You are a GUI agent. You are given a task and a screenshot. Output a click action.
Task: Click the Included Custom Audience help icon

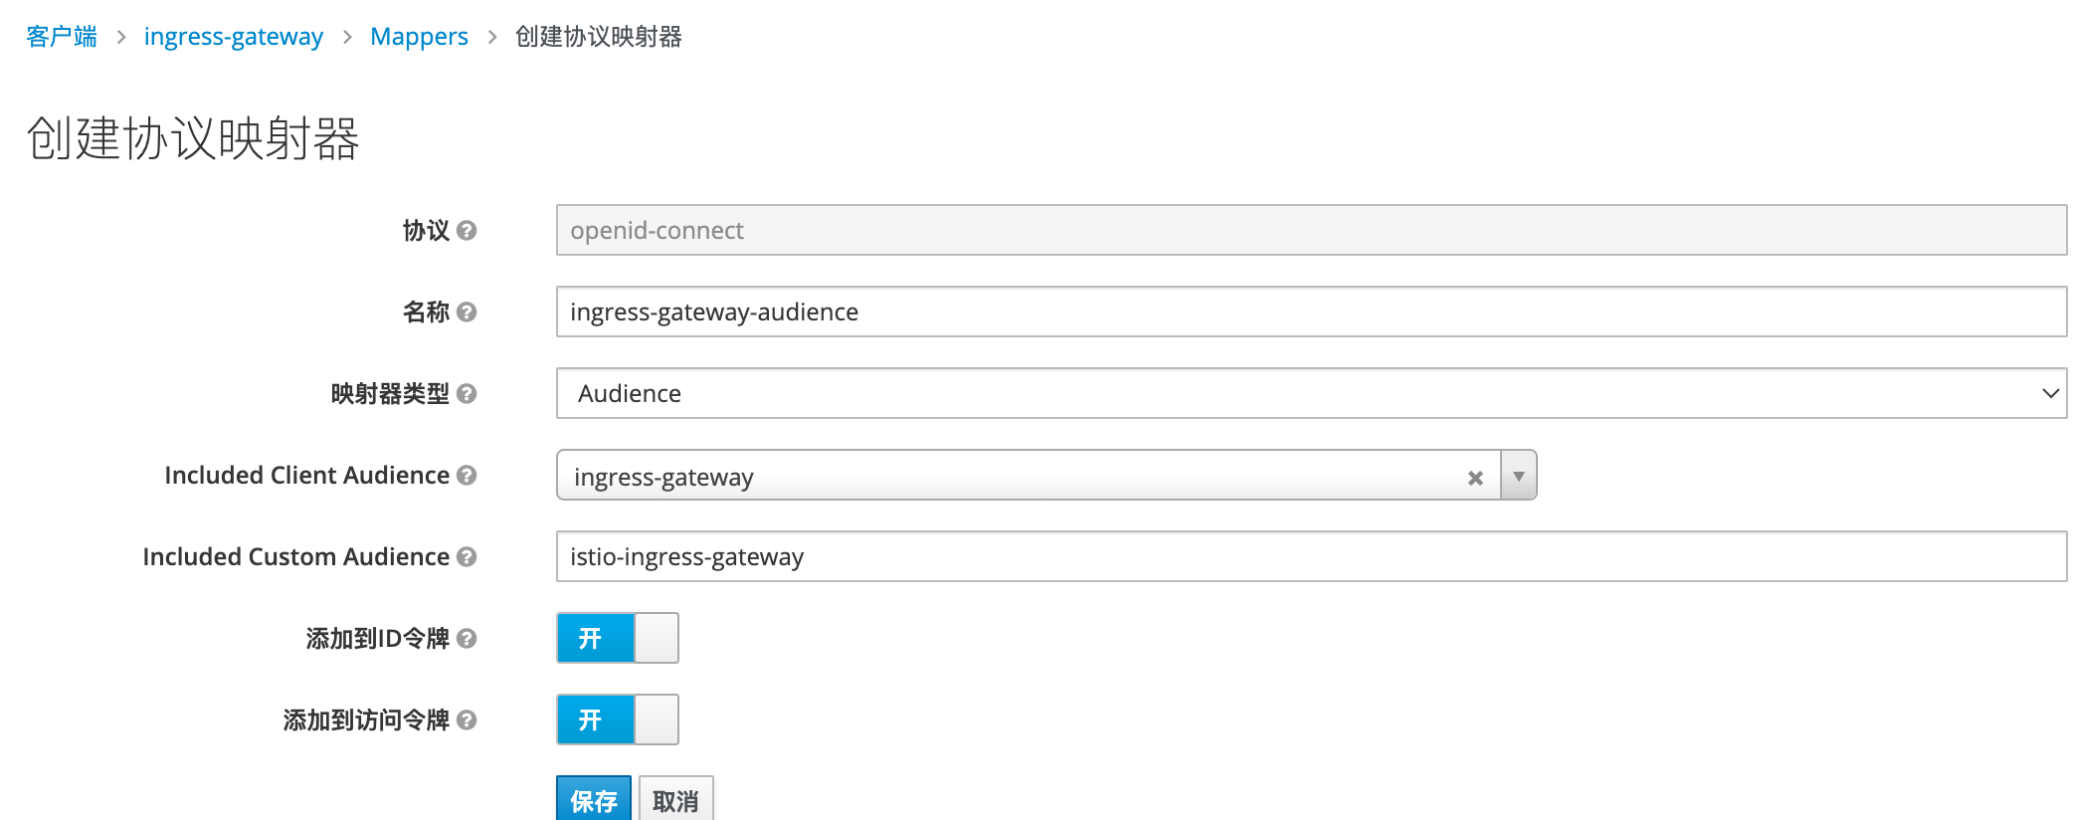[467, 556]
